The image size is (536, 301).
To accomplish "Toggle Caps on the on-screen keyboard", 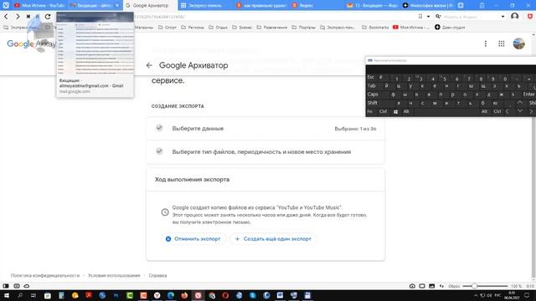I will pyautogui.click(x=373, y=94).
